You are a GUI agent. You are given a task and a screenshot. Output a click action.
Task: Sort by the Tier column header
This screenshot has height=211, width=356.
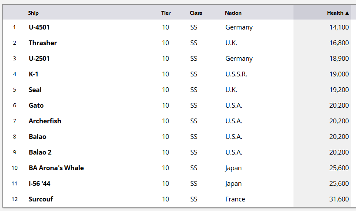pos(166,13)
